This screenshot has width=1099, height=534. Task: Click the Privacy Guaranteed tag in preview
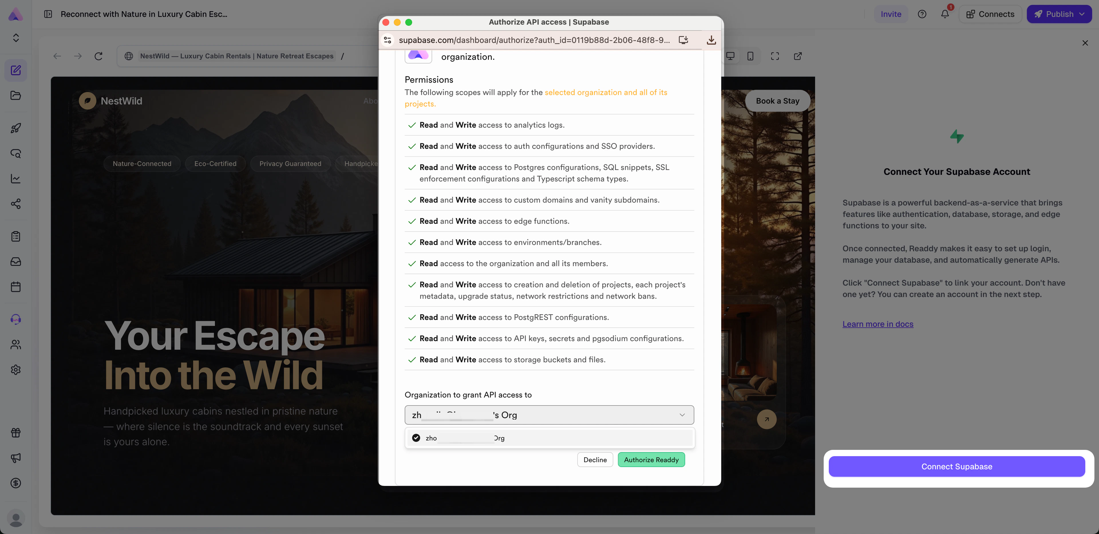point(290,164)
